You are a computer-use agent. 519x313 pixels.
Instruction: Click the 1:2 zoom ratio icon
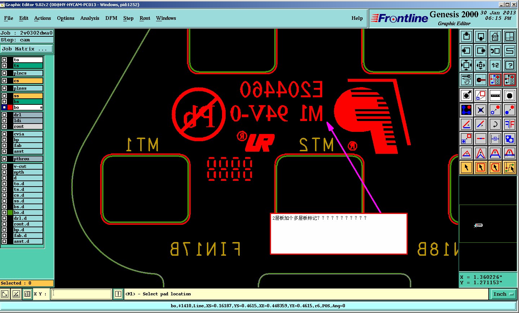click(495, 65)
